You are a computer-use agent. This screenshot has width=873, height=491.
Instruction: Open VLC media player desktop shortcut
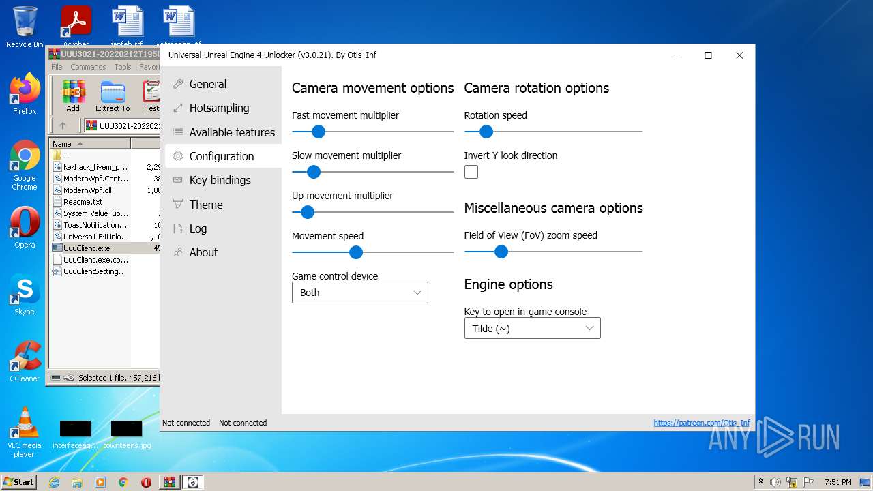[25, 433]
